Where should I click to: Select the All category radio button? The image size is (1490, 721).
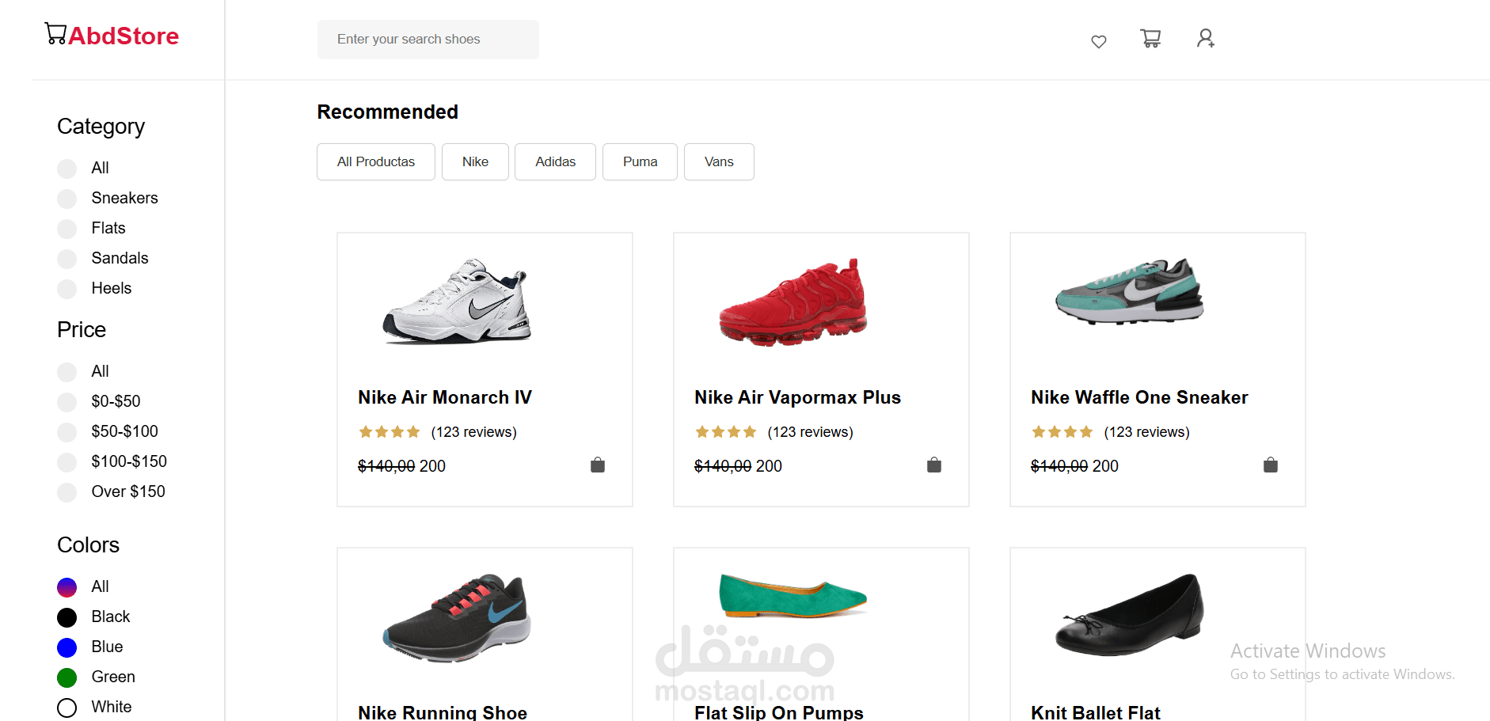click(67, 169)
